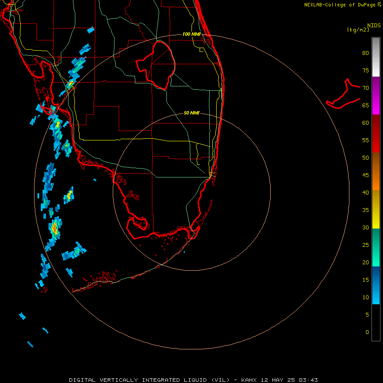
Task: Select the 55 value on the legend scale
Action: [366, 140]
